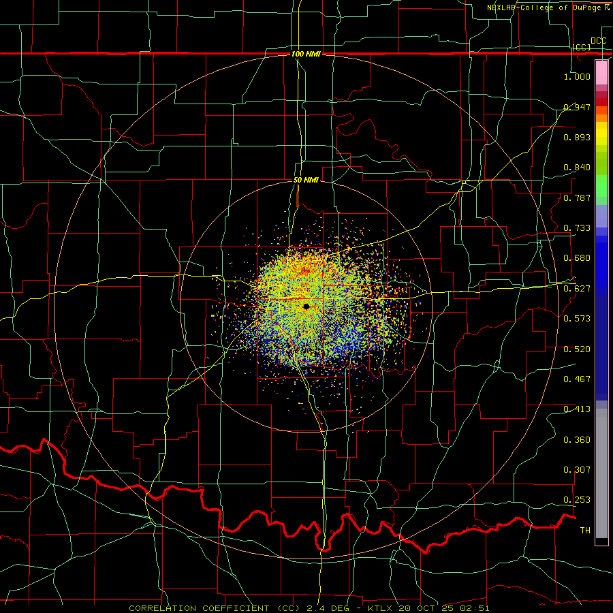The width and height of the screenshot is (613, 613).
Task: Click the 0.413 legend value
Action: [577, 409]
